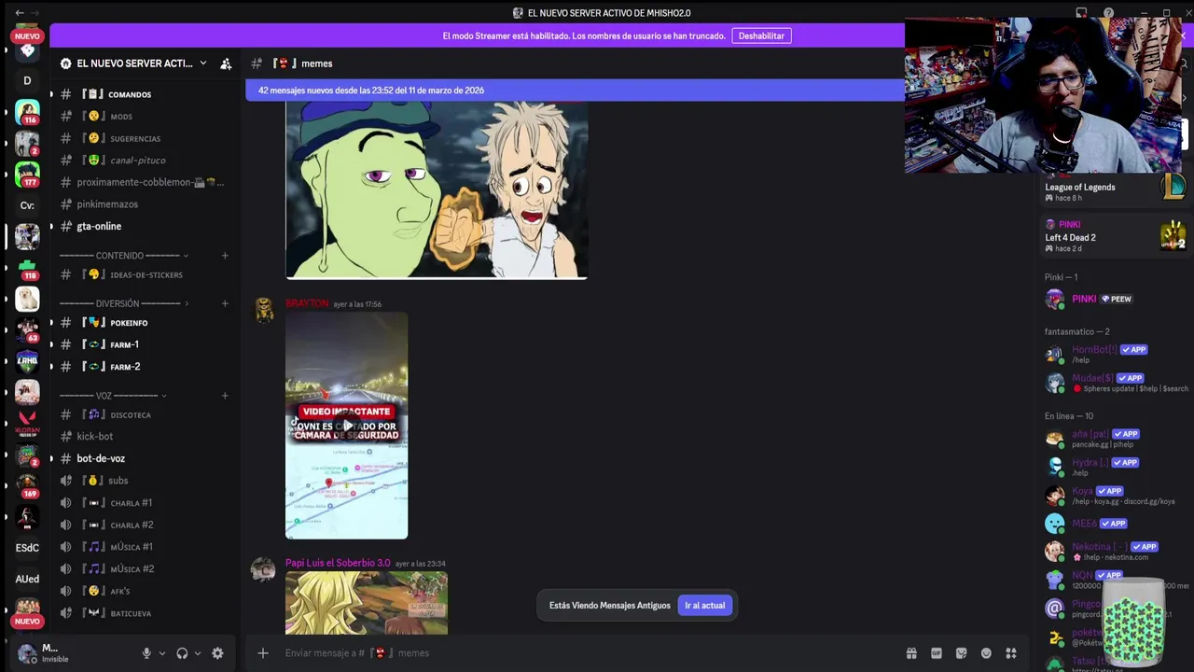Open BRAYTON's user profile name
1194x672 pixels.
tap(307, 303)
